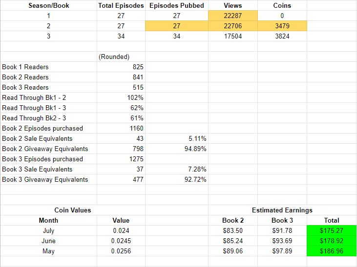The width and height of the screenshot is (357, 267).
Task: Click the Episodes Pubbed column header cell
Action: click(x=176, y=5)
